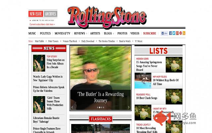Click the Subscribe link
This screenshot has width=212, height=133.
[x=149, y=33]
